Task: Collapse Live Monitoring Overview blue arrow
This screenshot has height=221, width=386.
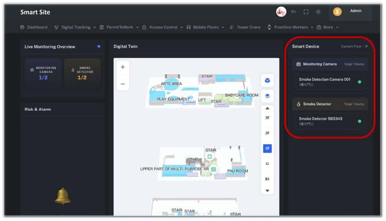Action: 99,47
